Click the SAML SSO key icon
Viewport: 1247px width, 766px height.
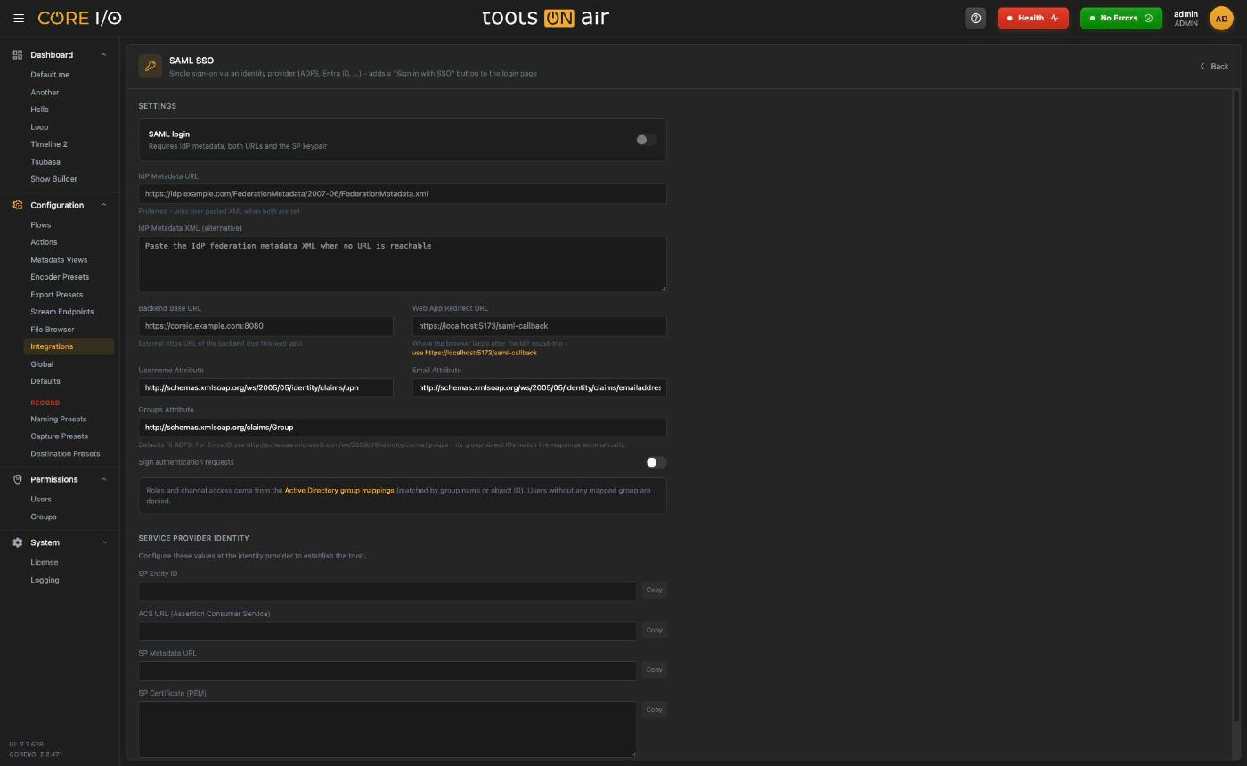(x=150, y=66)
